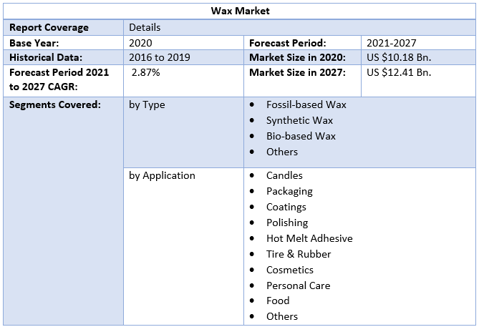Select the by Application segment cell
Screen dimensions: 484x332
(x=162, y=175)
